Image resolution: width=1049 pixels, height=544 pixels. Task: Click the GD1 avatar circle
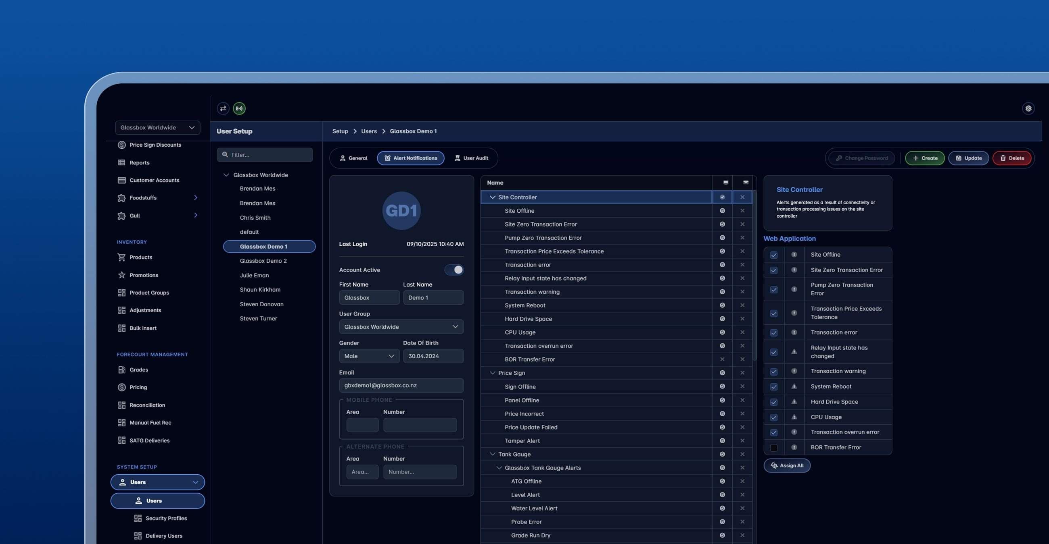tap(401, 211)
